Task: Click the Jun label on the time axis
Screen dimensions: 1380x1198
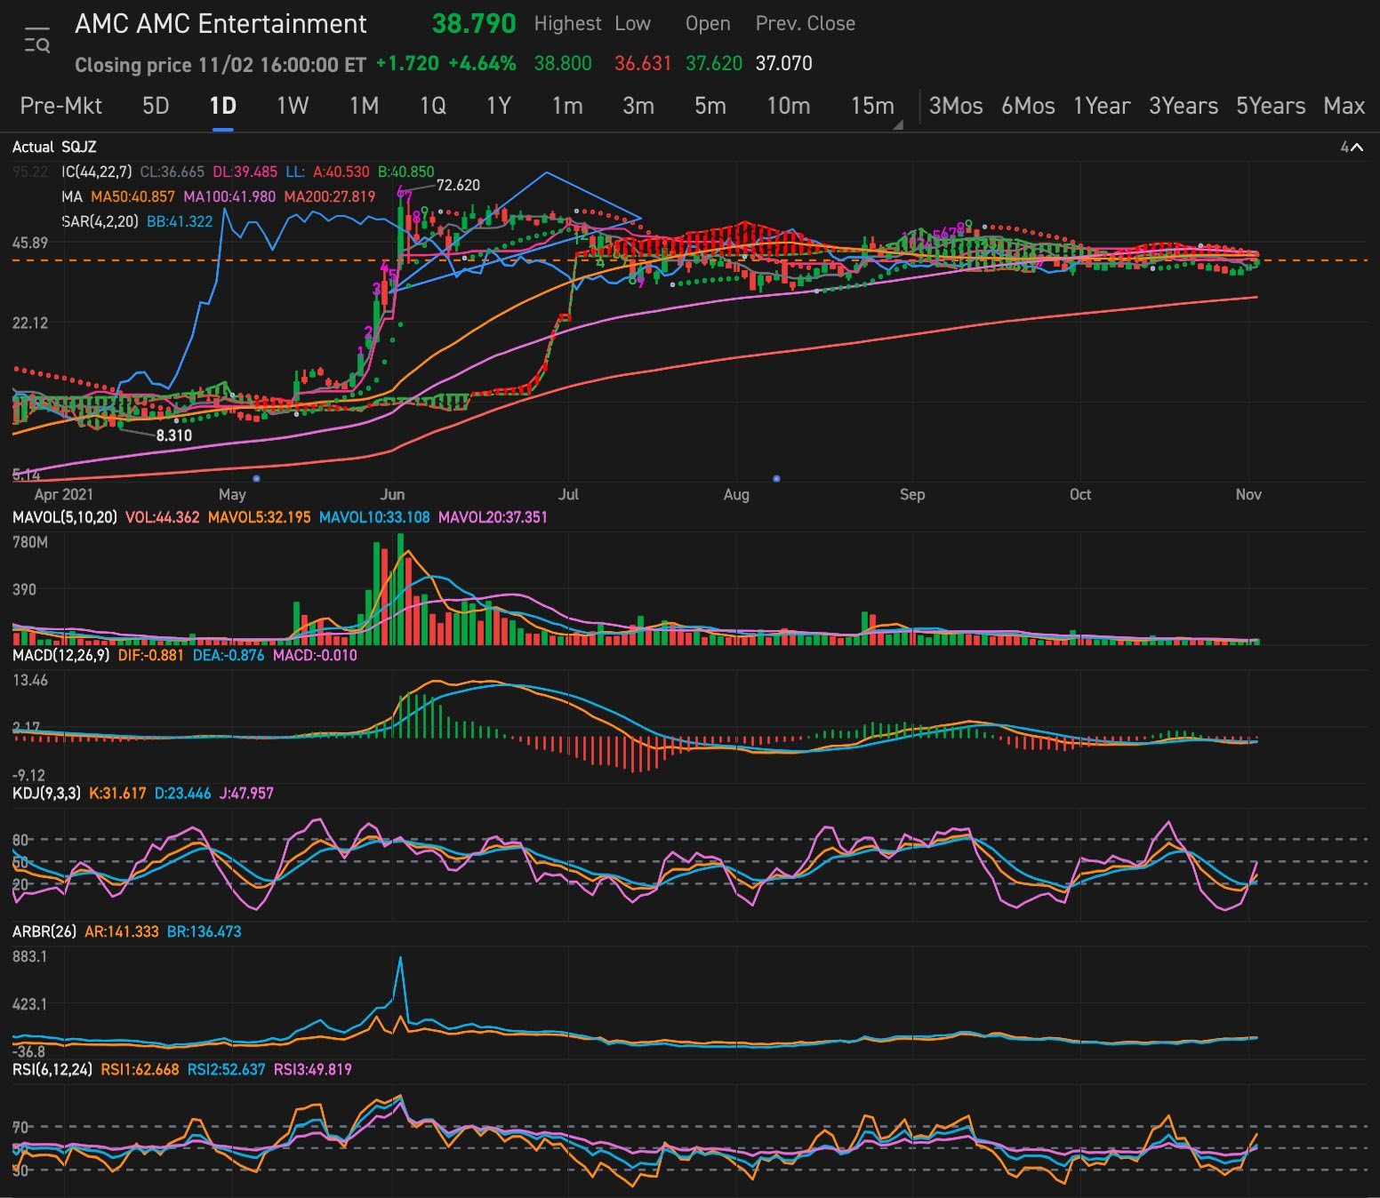Action: coord(392,494)
